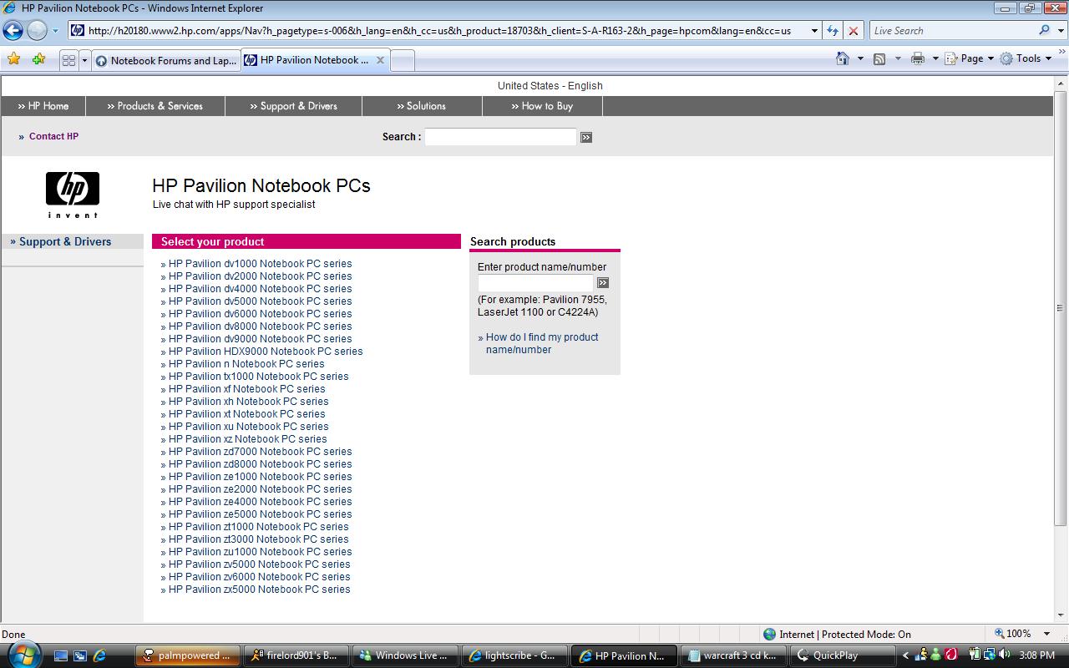Expand the Feeds dropdown arrow

(898, 58)
